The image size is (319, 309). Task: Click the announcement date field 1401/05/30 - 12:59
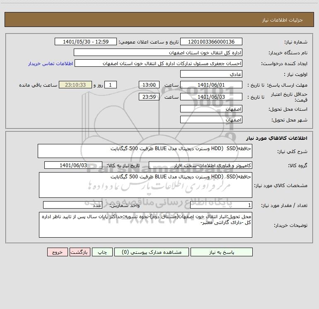pos(86,41)
